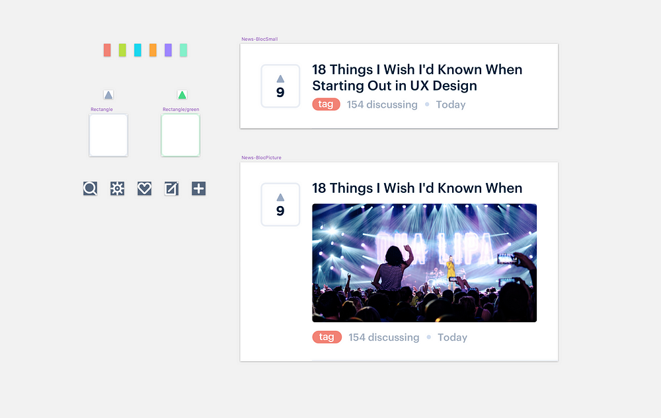
Task: Pick the orange color swatch
Action: (x=153, y=50)
